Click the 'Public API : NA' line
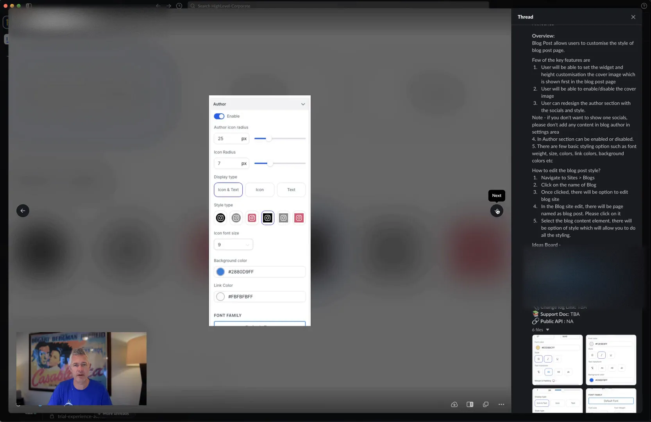Screen dimensions: 651x422 (557, 322)
